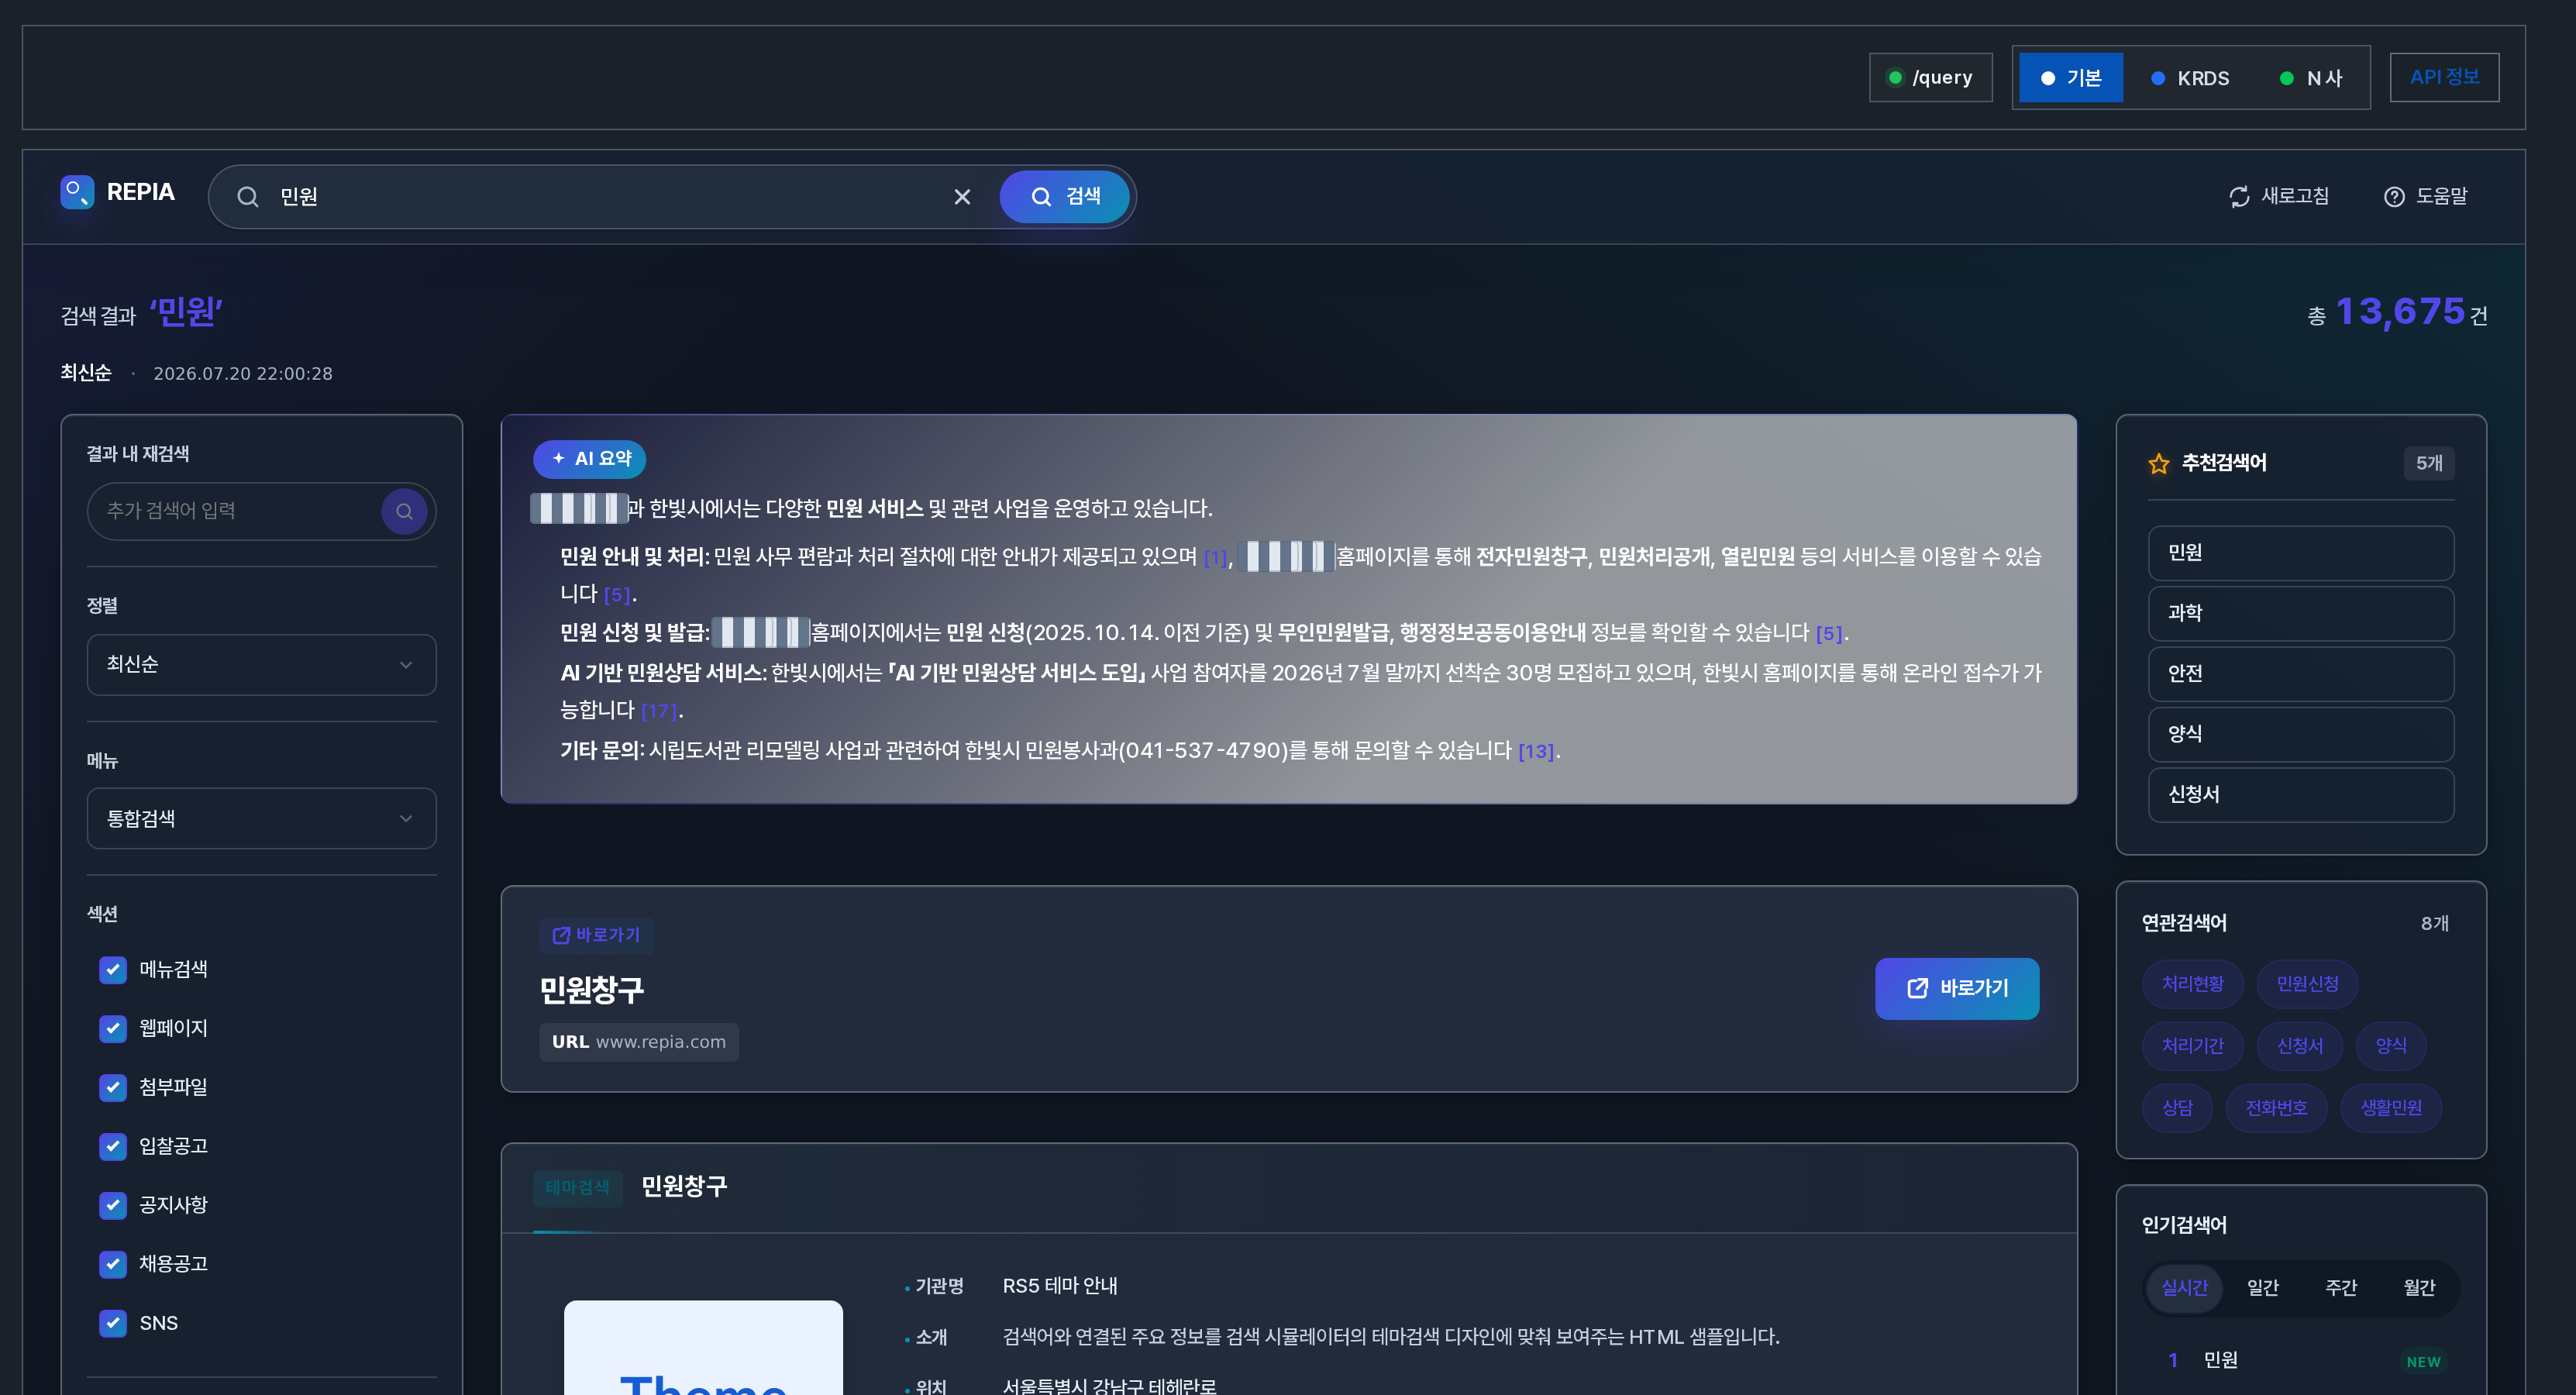
Task: Uncheck the SNS section checkbox
Action: [x=113, y=1323]
